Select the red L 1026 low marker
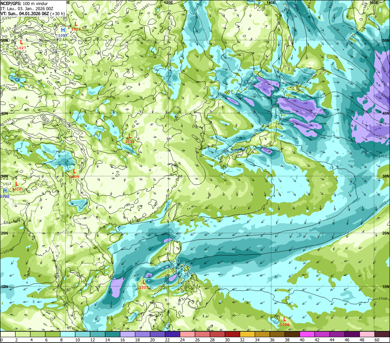Image resolution: width=390 pixels, height=343 pixels. click(76, 26)
